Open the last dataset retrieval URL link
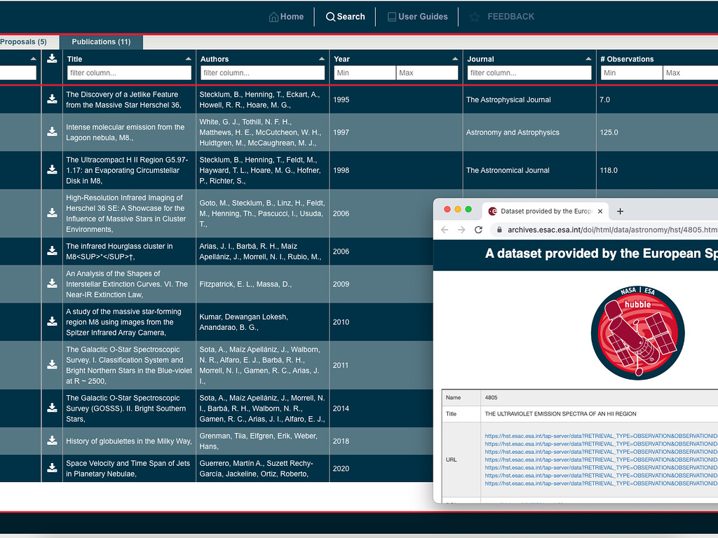This screenshot has height=538, width=718. 601,483
